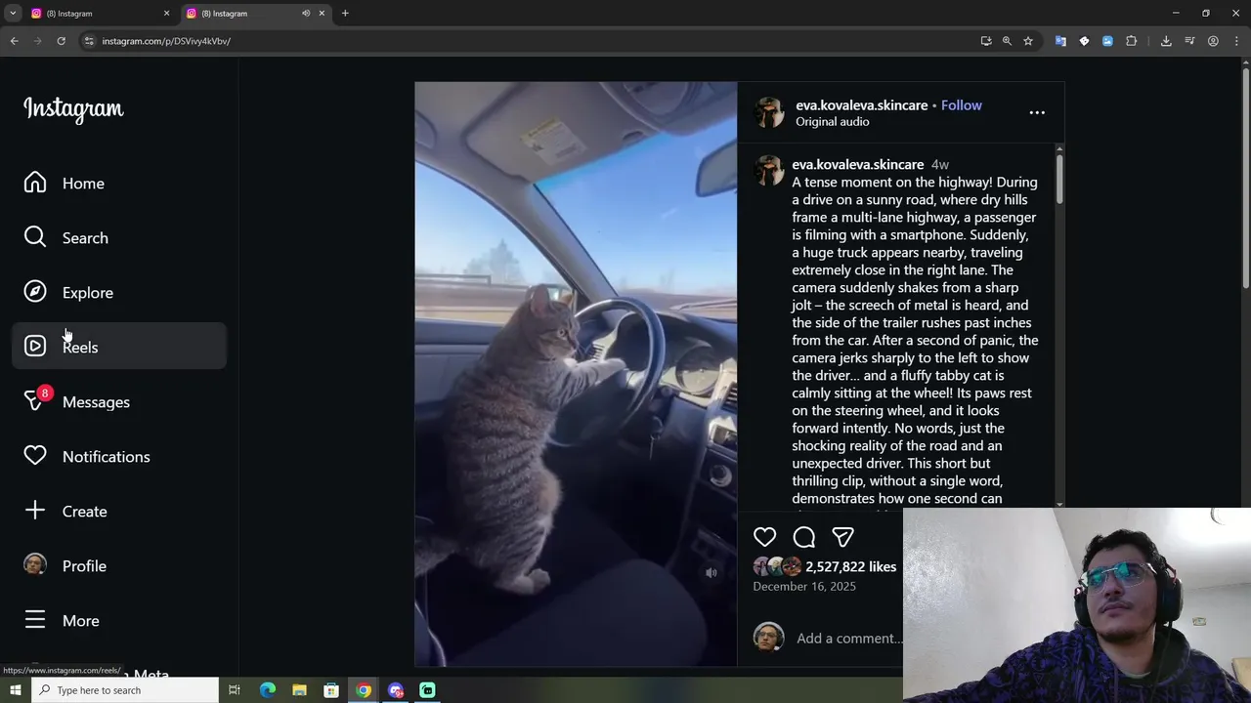Open the 2,527,822 likes list
Image resolution: width=1251 pixels, height=703 pixels.
point(850,566)
